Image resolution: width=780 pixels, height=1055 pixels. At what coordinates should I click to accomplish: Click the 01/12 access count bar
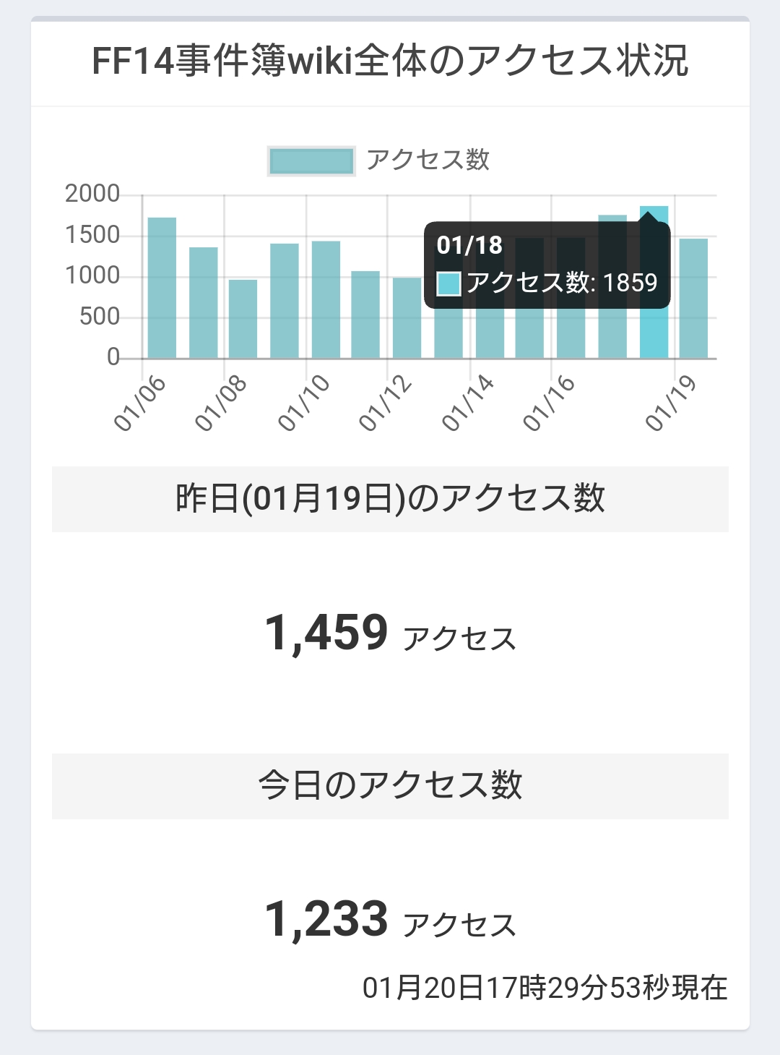[407, 318]
